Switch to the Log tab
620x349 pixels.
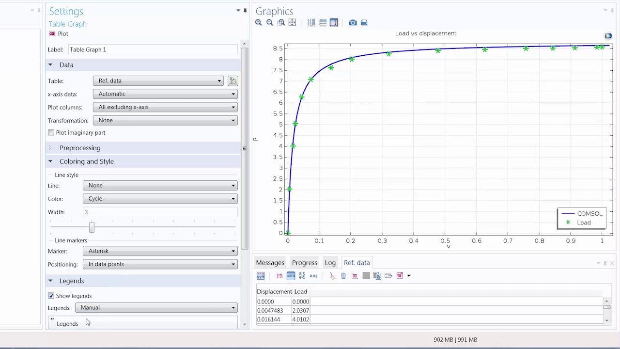330,263
